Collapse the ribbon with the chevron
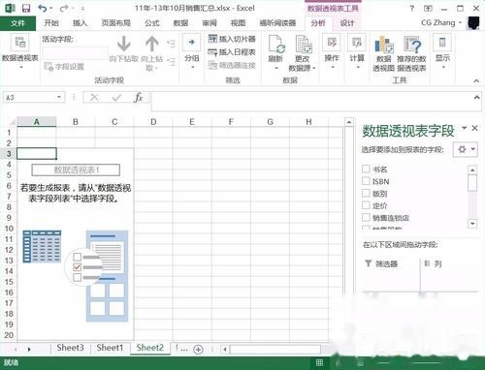 [476, 80]
